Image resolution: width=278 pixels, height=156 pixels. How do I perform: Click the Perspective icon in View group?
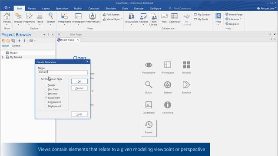tap(65, 18)
